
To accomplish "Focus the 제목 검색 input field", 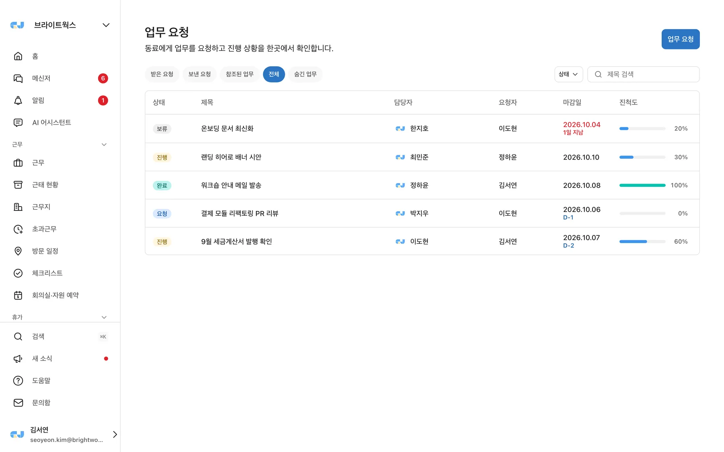I will pyautogui.click(x=644, y=74).
